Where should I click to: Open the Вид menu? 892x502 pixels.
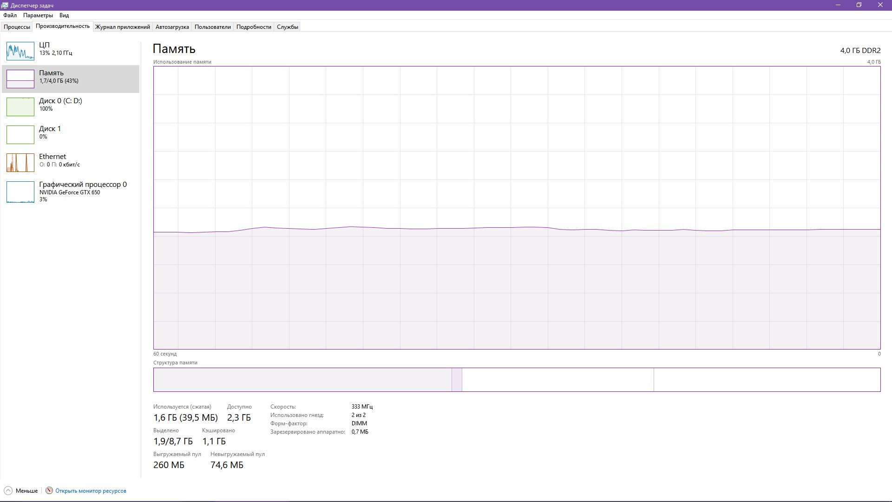(x=64, y=15)
